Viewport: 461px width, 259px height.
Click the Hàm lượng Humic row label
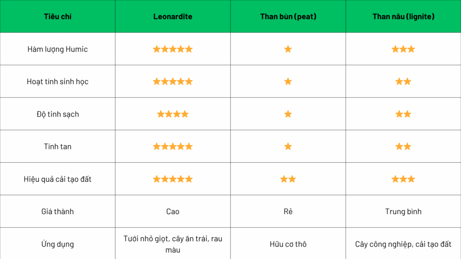(58, 49)
